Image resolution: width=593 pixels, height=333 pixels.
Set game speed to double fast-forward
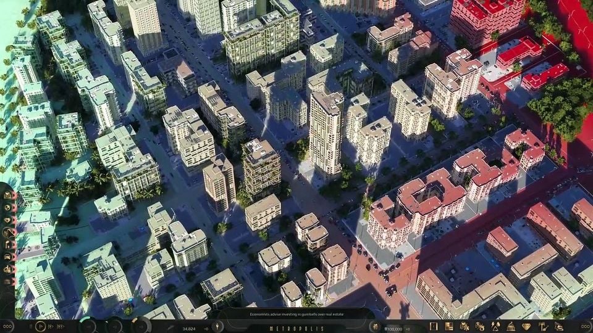point(51,326)
